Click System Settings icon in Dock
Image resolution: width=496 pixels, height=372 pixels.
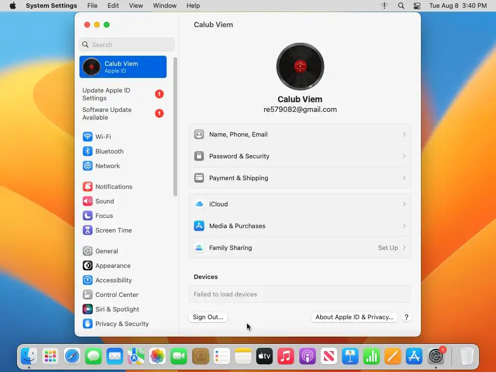tap(436, 356)
